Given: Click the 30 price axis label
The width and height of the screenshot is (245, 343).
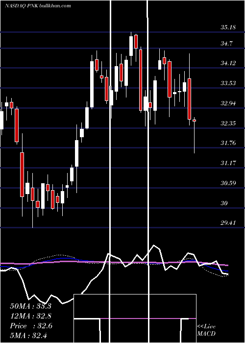Looking at the screenshot, I should pyautogui.click(x=224, y=203).
